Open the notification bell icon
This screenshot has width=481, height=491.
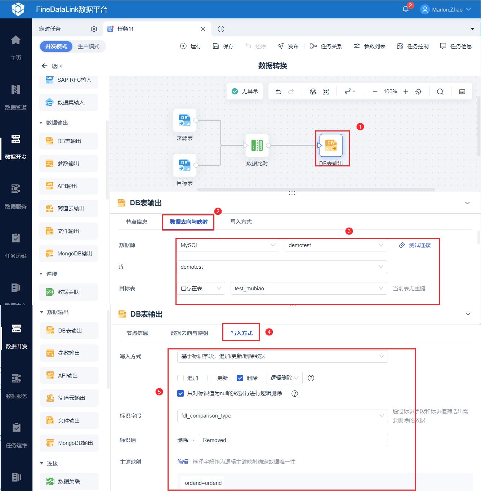coord(406,9)
